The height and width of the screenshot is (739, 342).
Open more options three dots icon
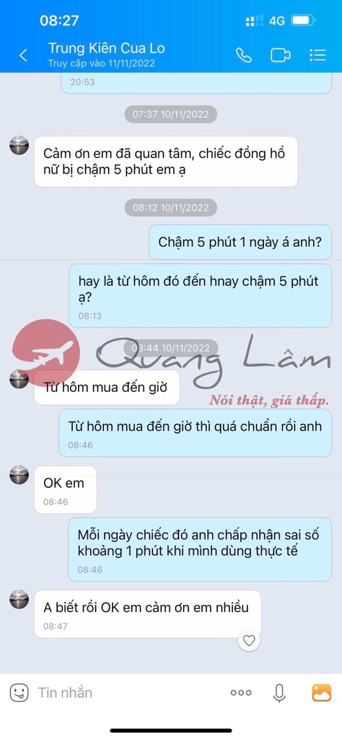[241, 692]
